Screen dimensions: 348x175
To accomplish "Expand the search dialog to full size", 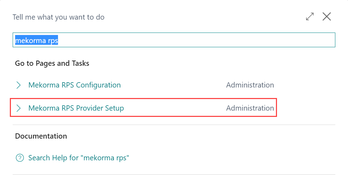I will (x=310, y=16).
